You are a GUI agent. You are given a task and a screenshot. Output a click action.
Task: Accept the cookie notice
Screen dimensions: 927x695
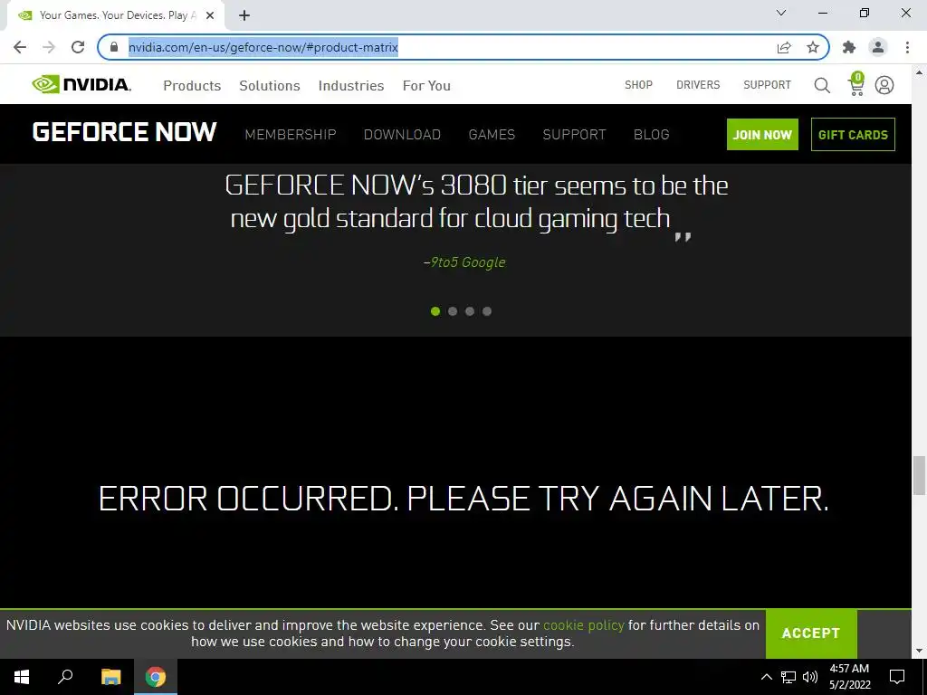[x=811, y=633]
